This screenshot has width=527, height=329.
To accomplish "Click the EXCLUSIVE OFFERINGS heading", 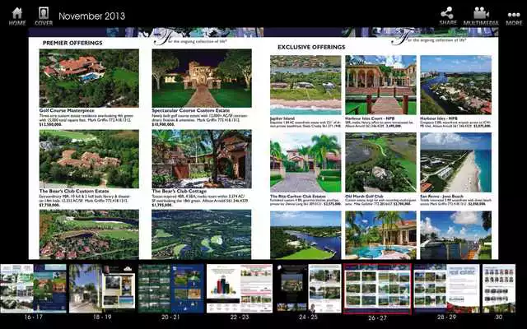I will pos(311,48).
